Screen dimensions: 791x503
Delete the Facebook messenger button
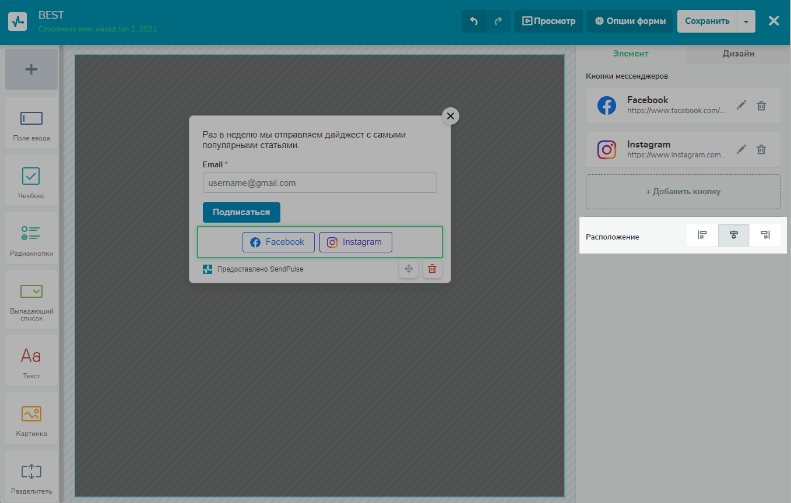(761, 105)
